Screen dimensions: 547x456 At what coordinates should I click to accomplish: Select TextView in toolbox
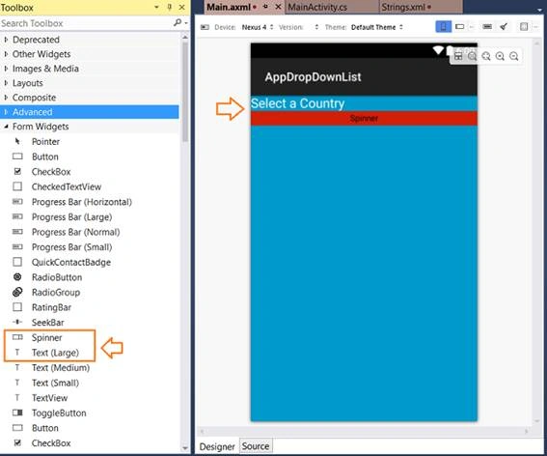pyautogui.click(x=49, y=398)
